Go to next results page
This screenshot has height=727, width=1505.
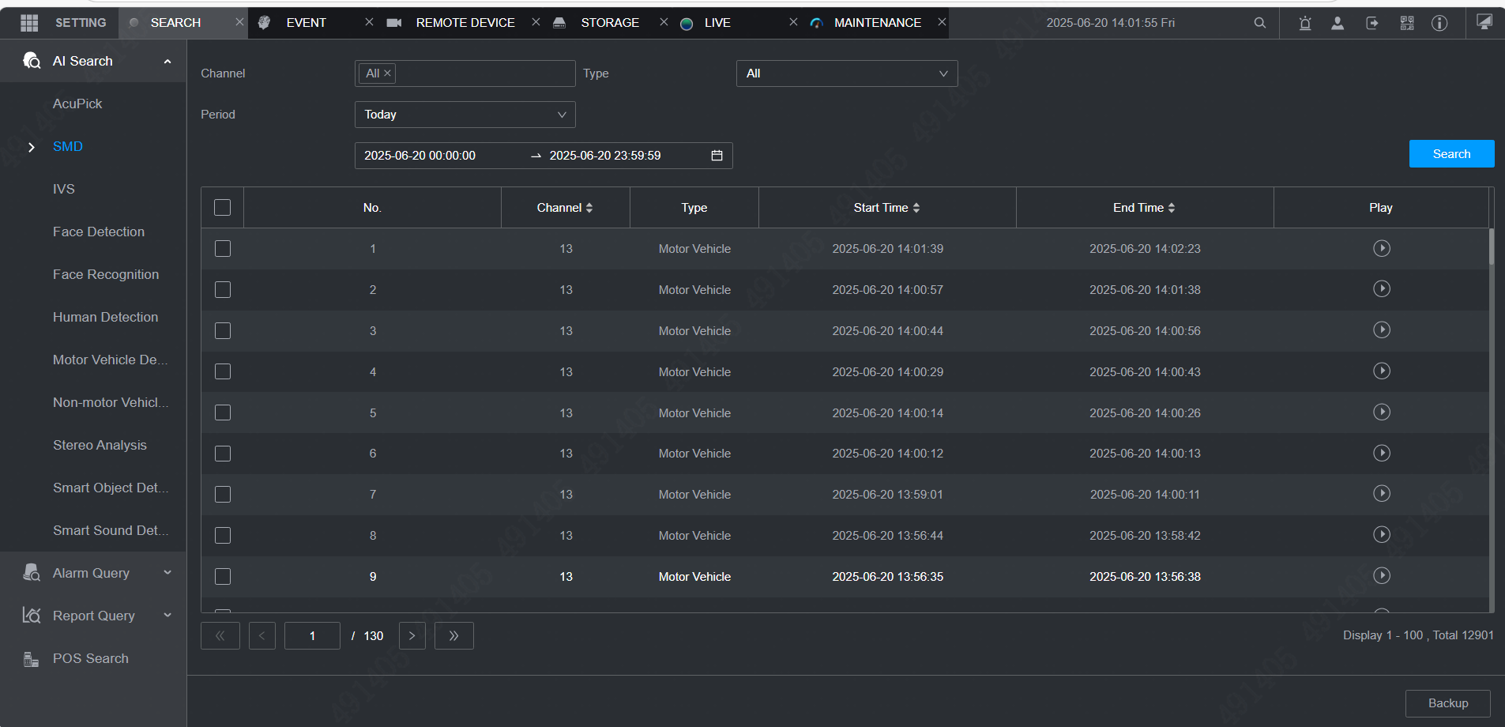tap(412, 636)
